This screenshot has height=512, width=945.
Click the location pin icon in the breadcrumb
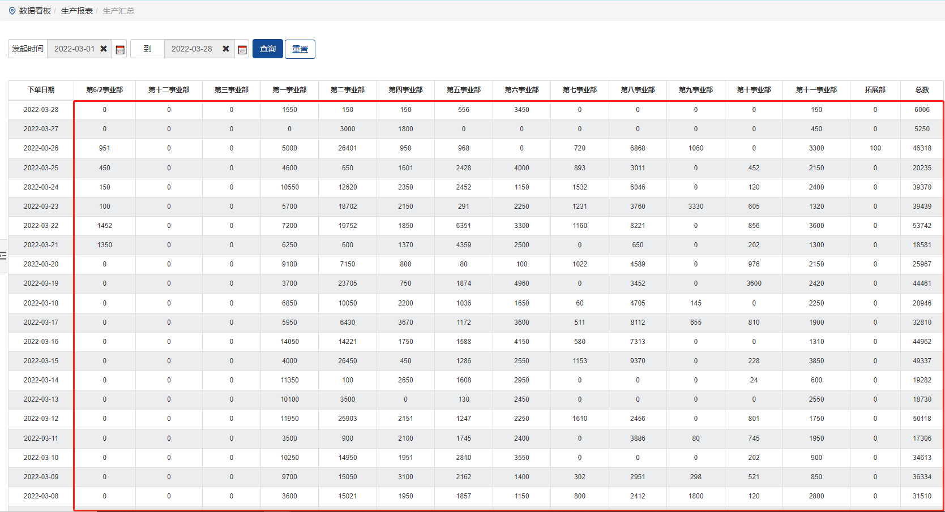click(12, 11)
